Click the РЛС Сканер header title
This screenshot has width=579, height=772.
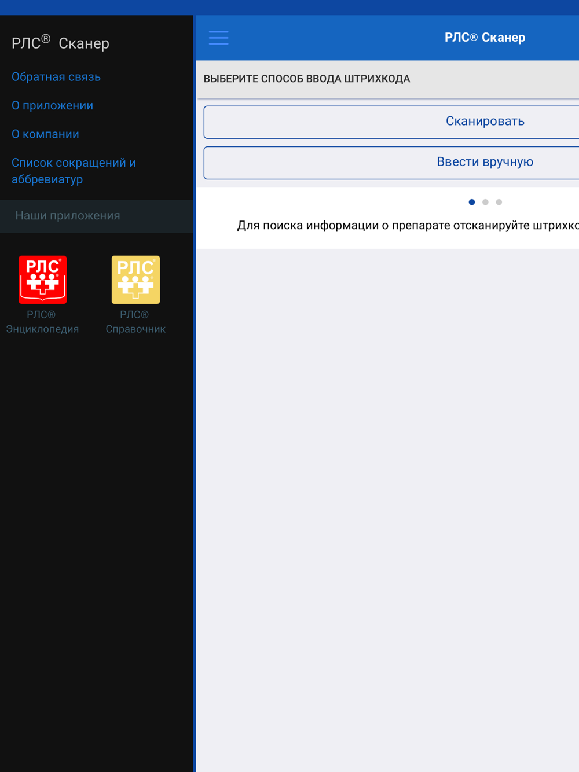pyautogui.click(x=485, y=38)
